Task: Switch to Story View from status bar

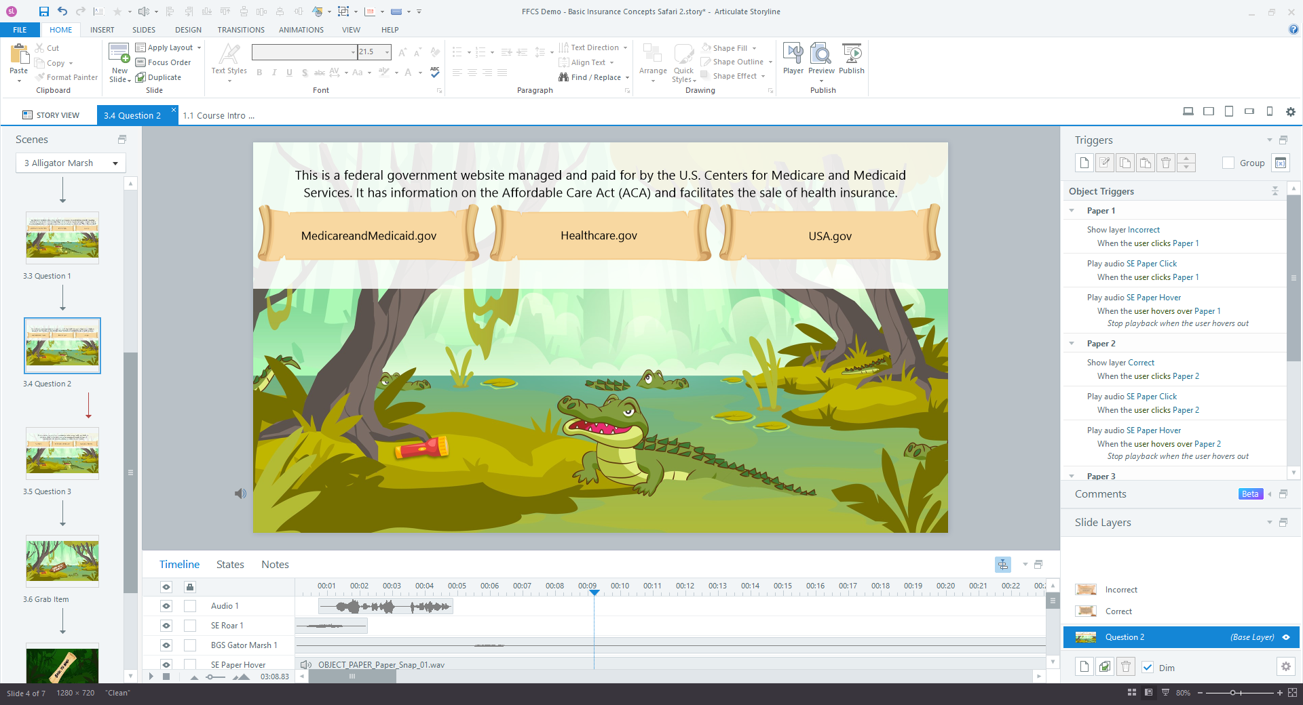Action: [x=1132, y=693]
